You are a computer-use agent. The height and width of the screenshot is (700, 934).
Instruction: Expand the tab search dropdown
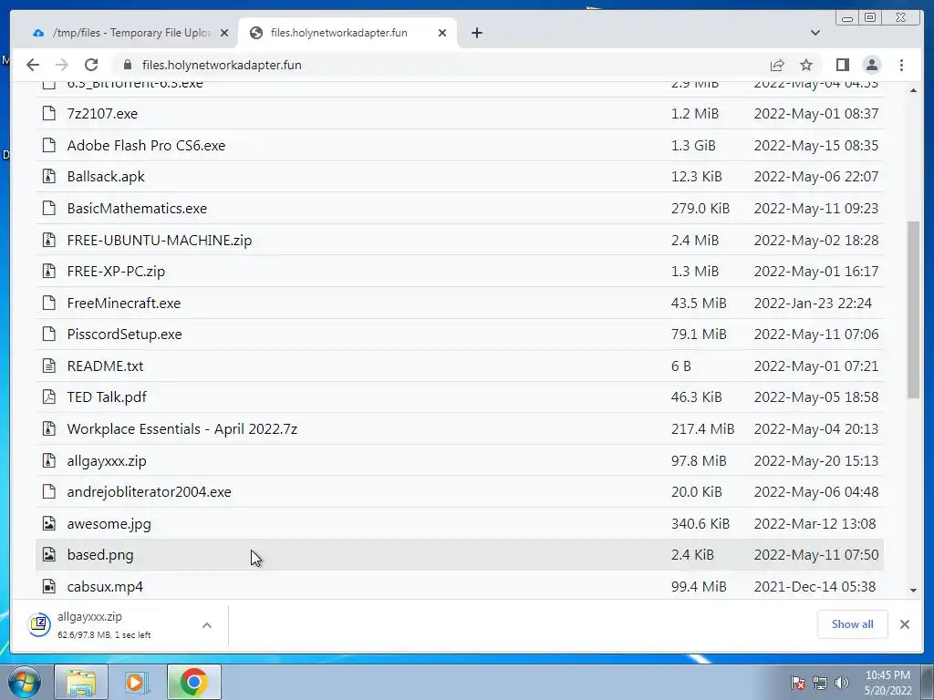(815, 33)
